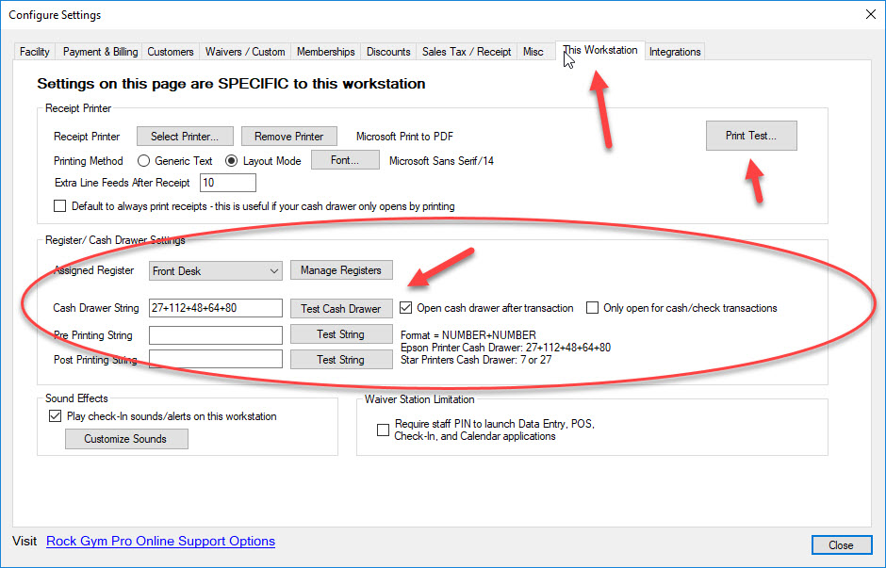The width and height of the screenshot is (886, 568).
Task: Click into the Cash Drawer String field
Action: click(215, 308)
